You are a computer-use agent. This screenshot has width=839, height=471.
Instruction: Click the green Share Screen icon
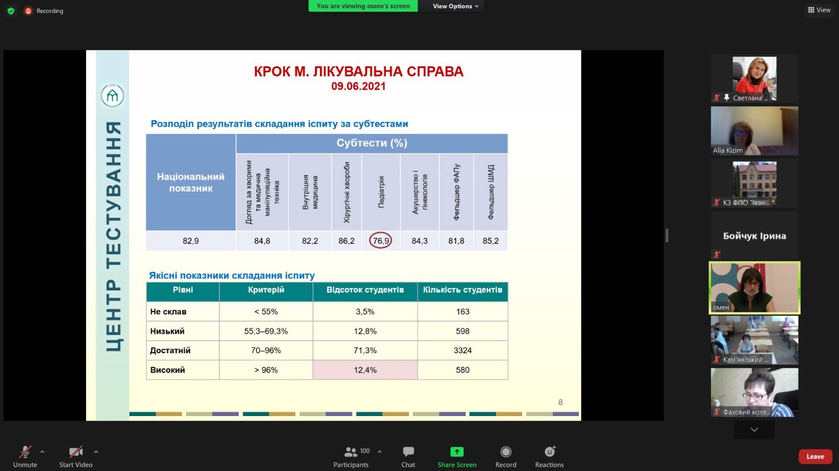[x=457, y=452]
